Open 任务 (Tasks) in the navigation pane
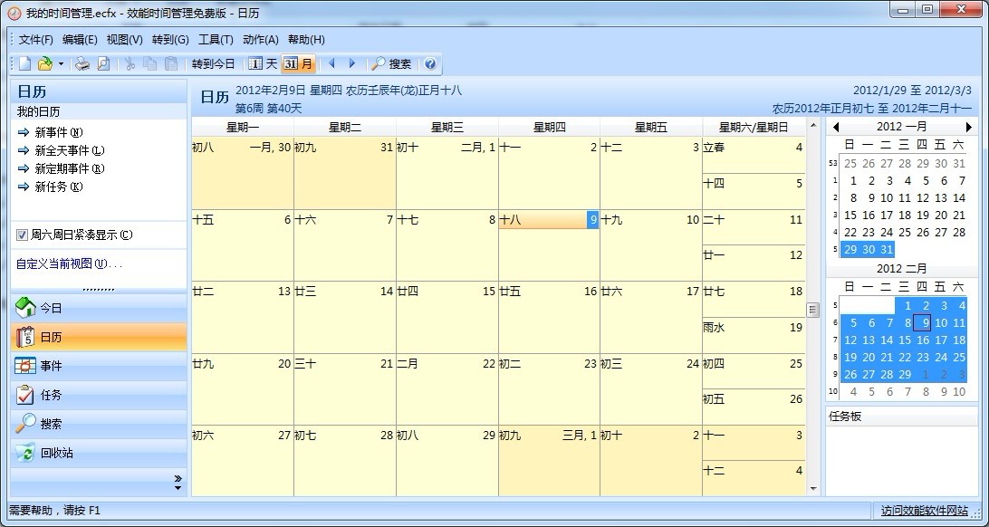 52,395
